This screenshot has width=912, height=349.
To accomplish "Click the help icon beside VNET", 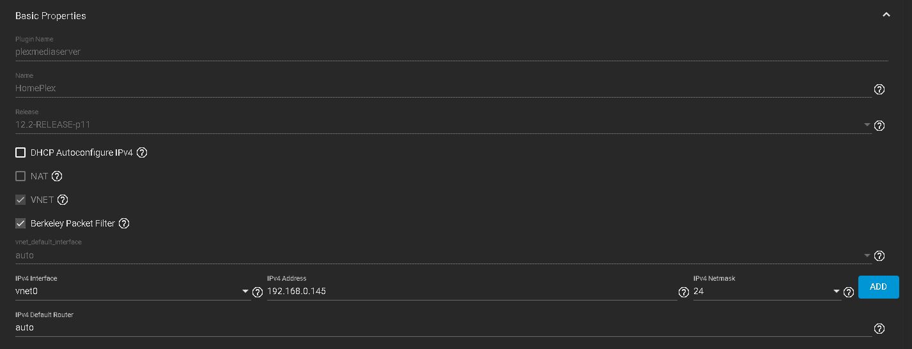I will (62, 200).
